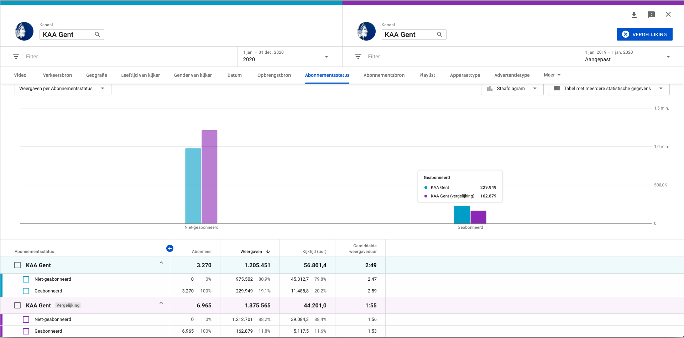Viewport: 684px width, 338px height.
Task: Check blue Geabonneerd row checkbox
Action: [26, 291]
